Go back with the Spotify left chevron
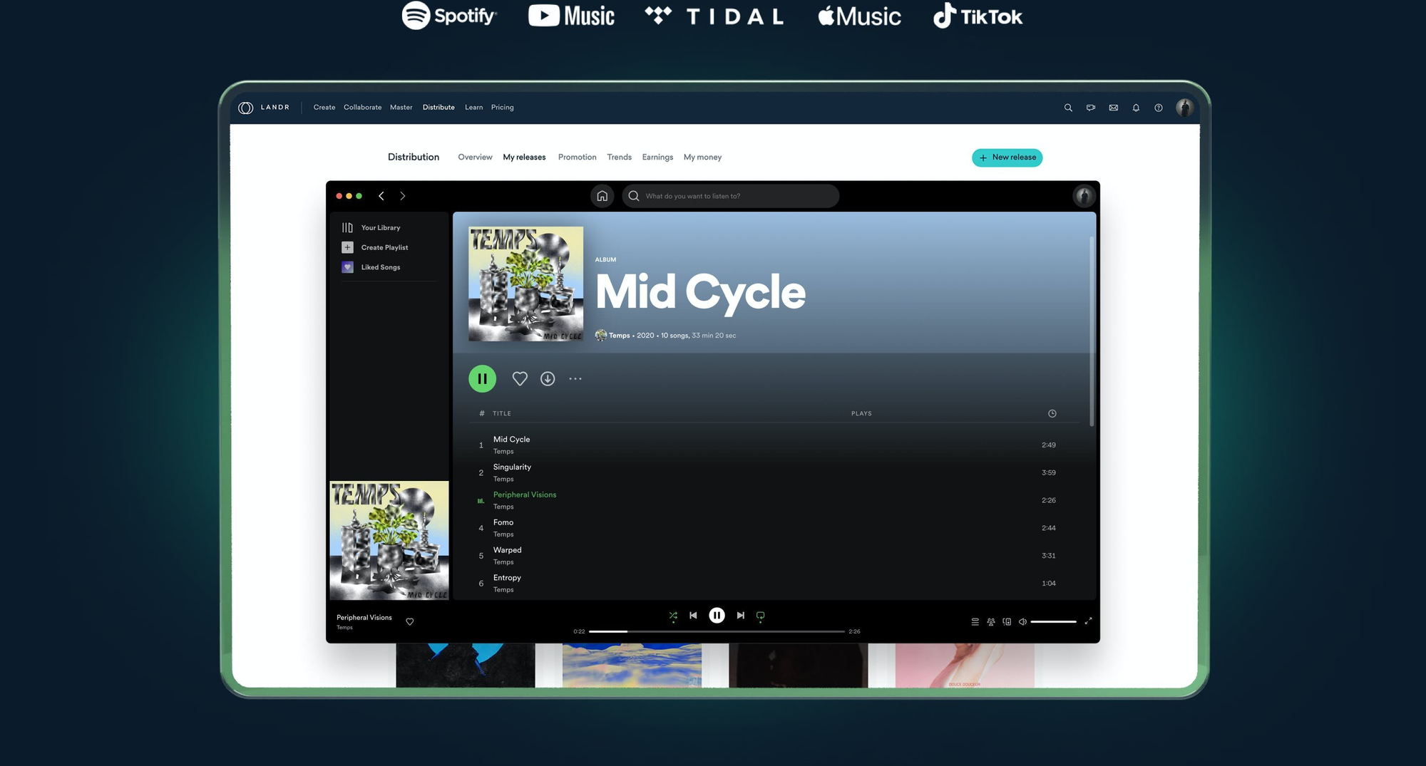 point(381,196)
